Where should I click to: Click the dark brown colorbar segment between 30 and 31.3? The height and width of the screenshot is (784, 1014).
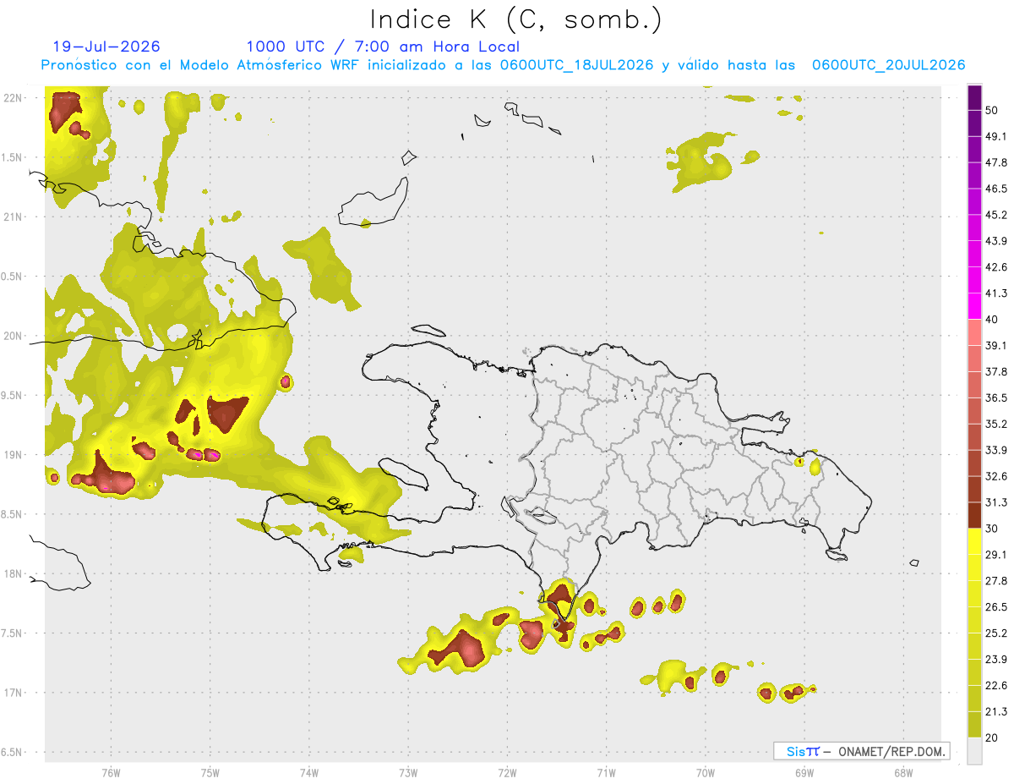tap(974, 516)
